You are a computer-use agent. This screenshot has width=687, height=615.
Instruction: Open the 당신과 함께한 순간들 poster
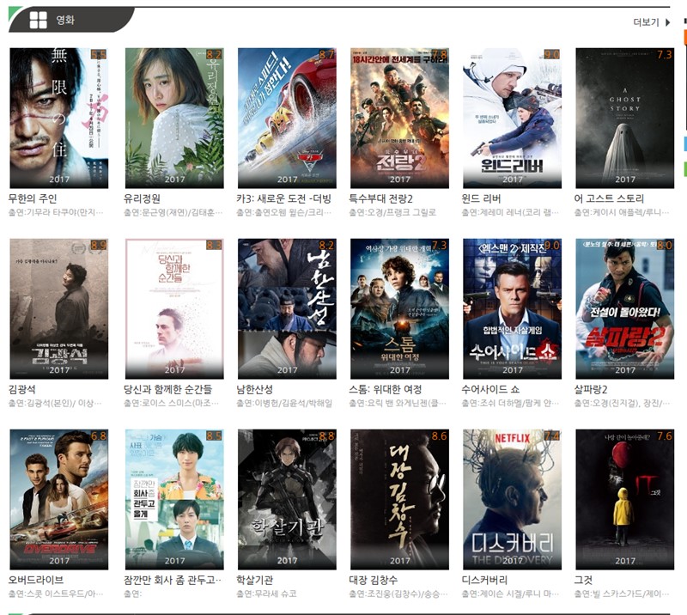(174, 308)
